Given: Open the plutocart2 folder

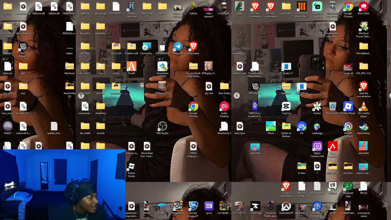Looking at the screenshot, I should [286, 8].
